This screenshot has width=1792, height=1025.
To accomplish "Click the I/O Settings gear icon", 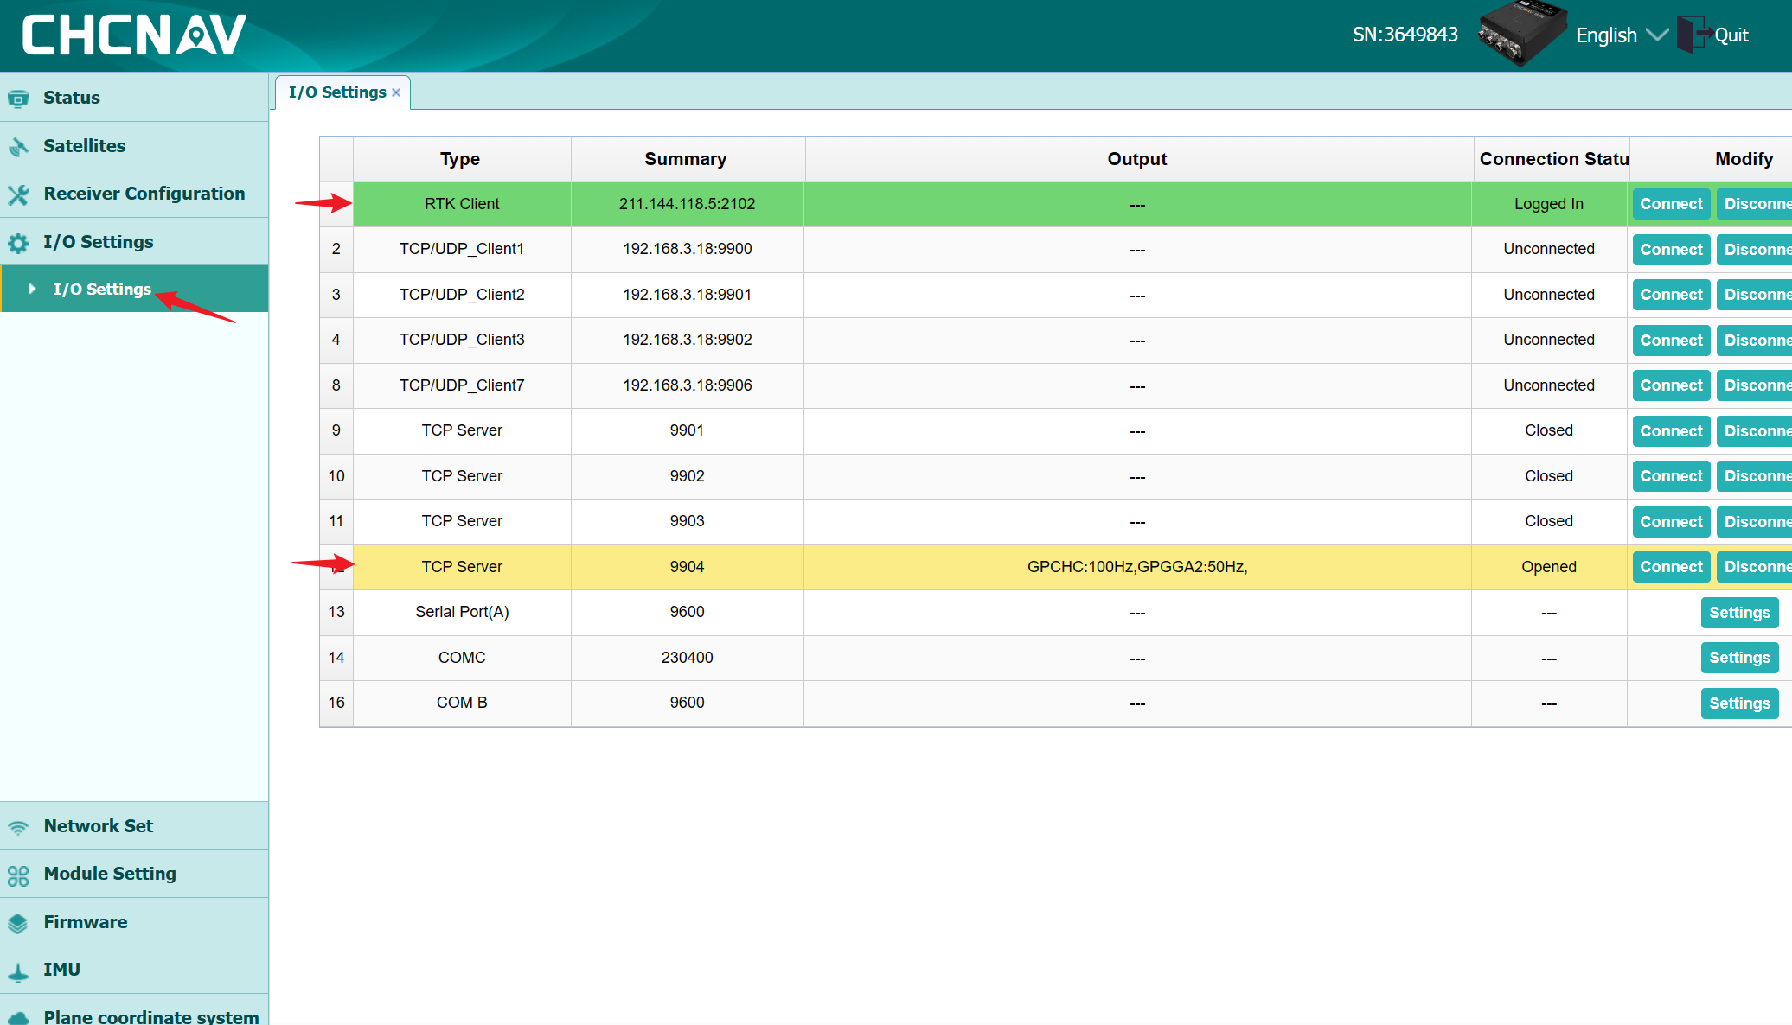I will pos(18,243).
